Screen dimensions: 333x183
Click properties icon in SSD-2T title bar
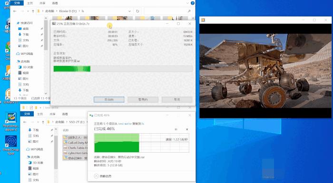pos(31,108)
